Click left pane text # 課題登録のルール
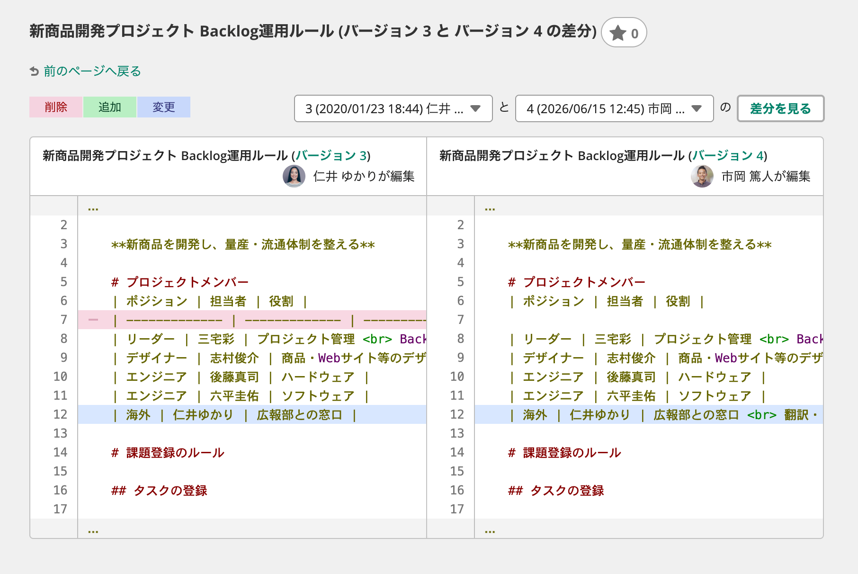 point(168,453)
